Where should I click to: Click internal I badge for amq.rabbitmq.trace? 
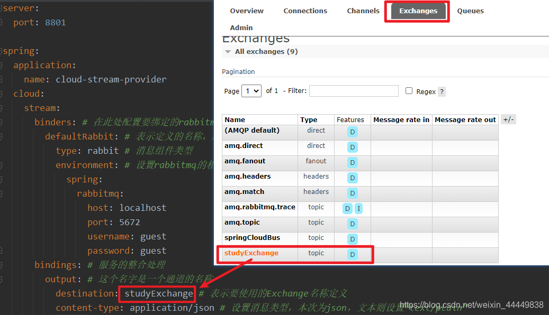click(x=358, y=209)
